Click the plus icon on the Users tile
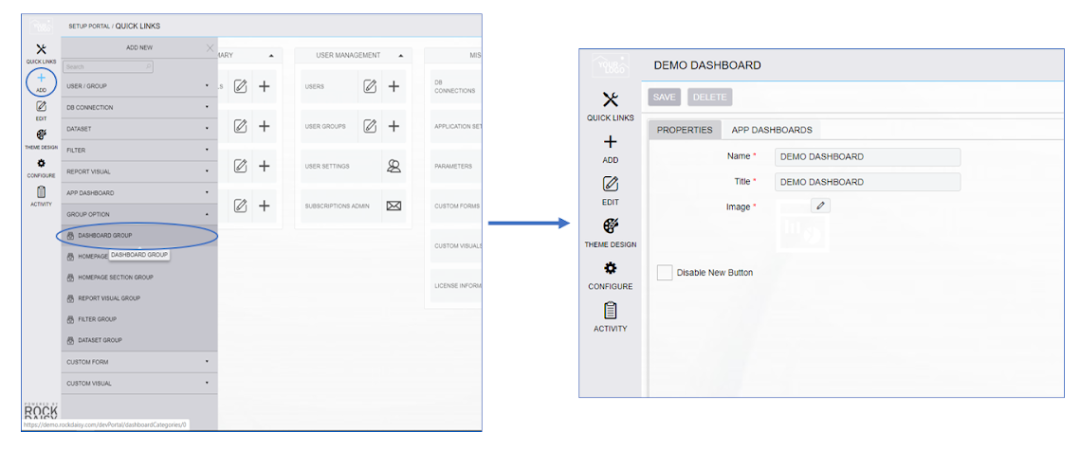Image resolution: width=1080 pixels, height=449 pixels. [x=394, y=86]
